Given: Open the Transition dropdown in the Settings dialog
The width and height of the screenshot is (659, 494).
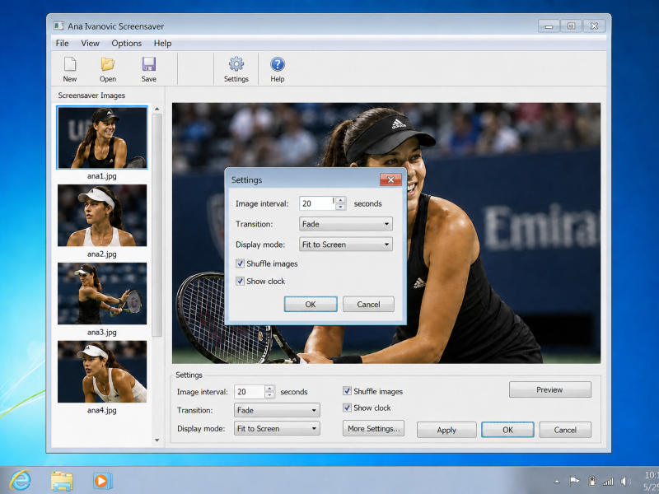Looking at the screenshot, I should coord(346,224).
